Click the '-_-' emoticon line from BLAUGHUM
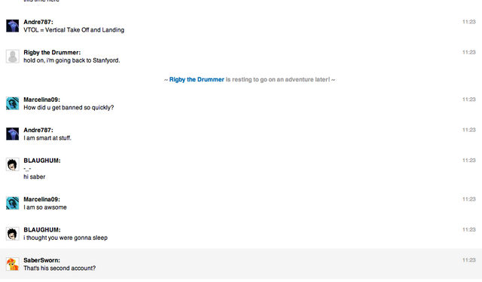Image resolution: width=482 pixels, height=282 pixels. click(x=27, y=169)
